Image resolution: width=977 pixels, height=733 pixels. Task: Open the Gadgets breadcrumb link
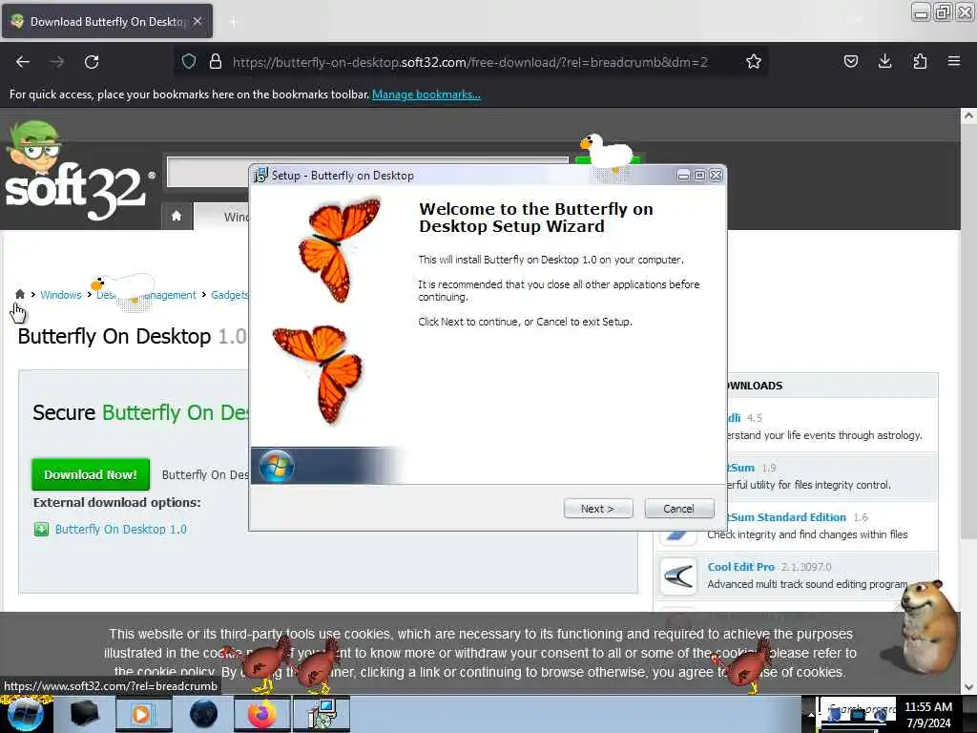pos(229,295)
